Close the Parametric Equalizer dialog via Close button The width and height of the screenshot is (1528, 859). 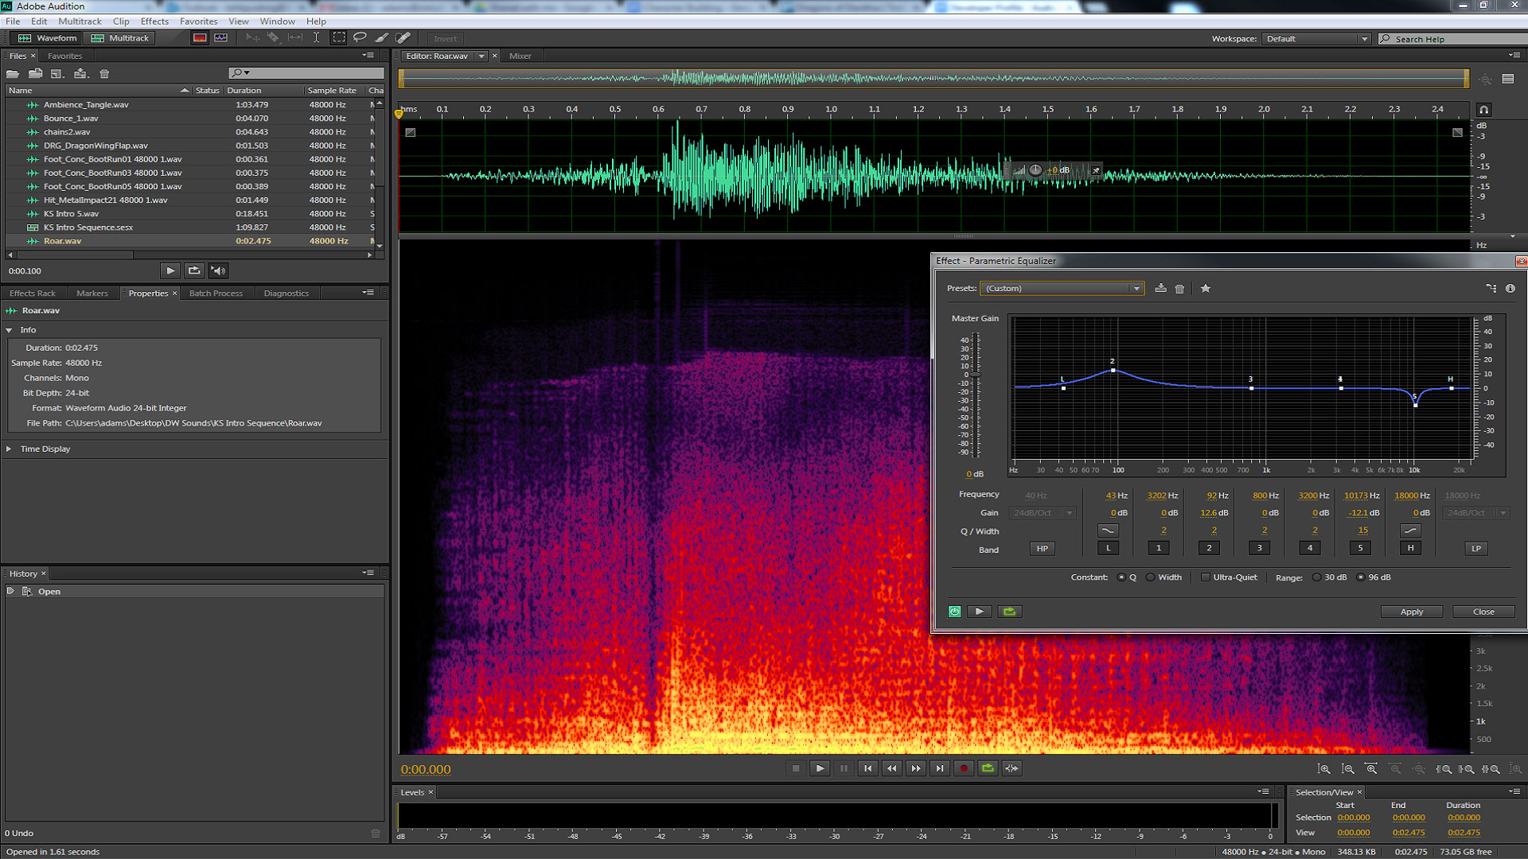coord(1483,612)
